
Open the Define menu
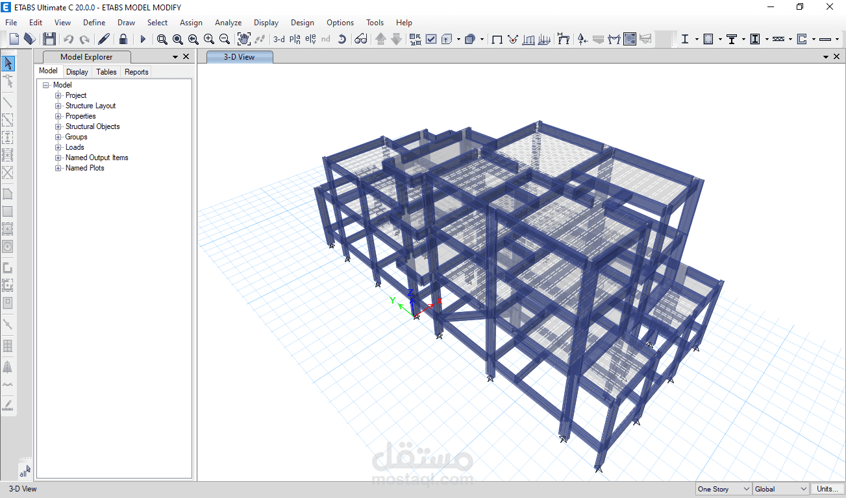tap(94, 22)
